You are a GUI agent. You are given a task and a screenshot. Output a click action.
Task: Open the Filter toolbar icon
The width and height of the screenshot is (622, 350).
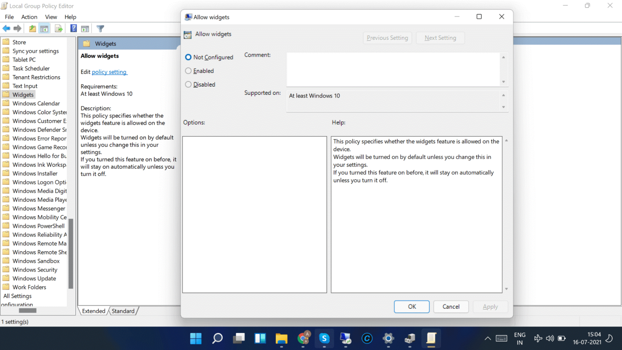pos(100,28)
